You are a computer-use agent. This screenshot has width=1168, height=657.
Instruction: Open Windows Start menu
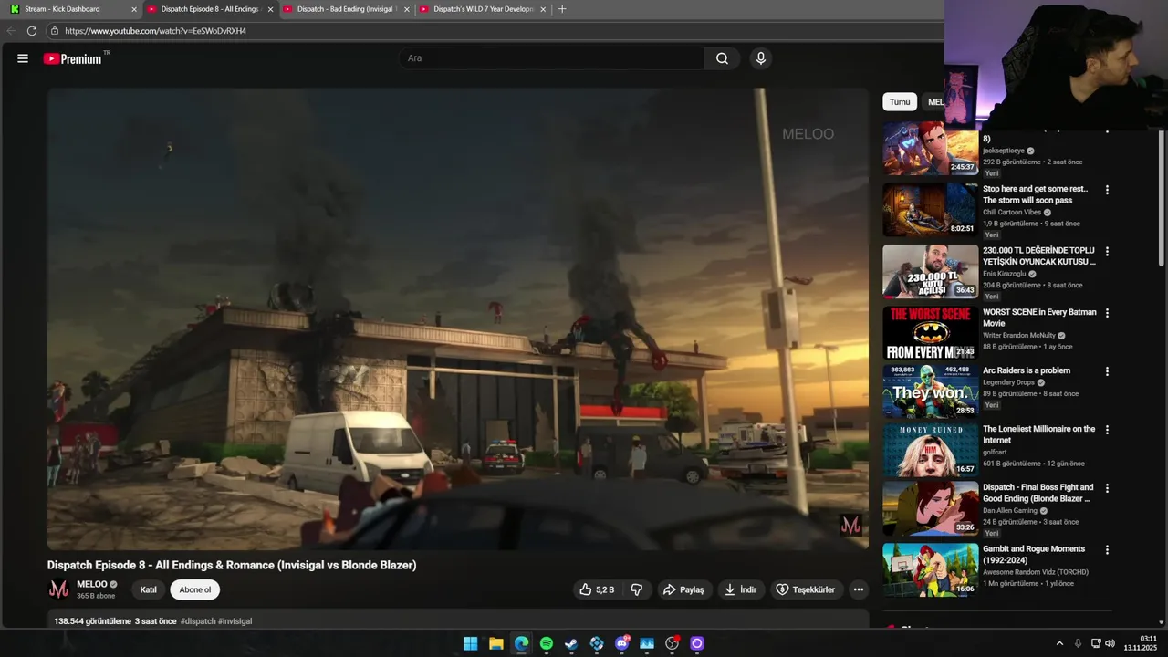tap(470, 643)
